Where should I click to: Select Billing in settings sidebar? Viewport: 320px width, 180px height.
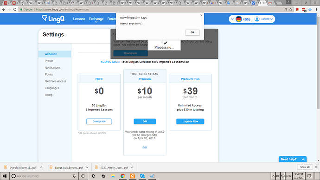tap(49, 95)
